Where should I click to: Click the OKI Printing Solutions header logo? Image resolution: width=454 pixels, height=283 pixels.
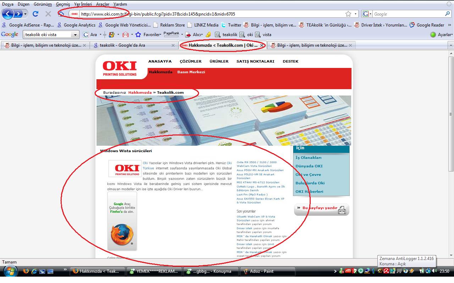coord(120,68)
